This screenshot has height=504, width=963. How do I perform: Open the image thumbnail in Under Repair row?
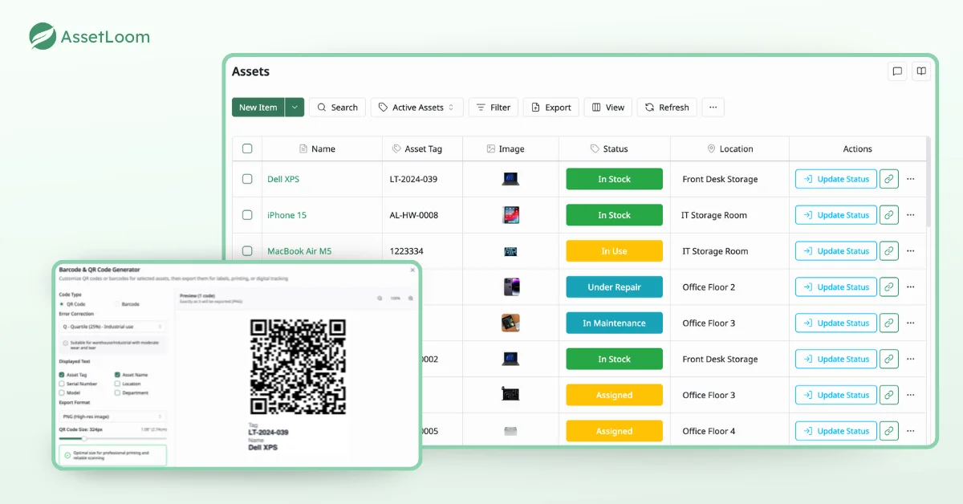tap(510, 287)
